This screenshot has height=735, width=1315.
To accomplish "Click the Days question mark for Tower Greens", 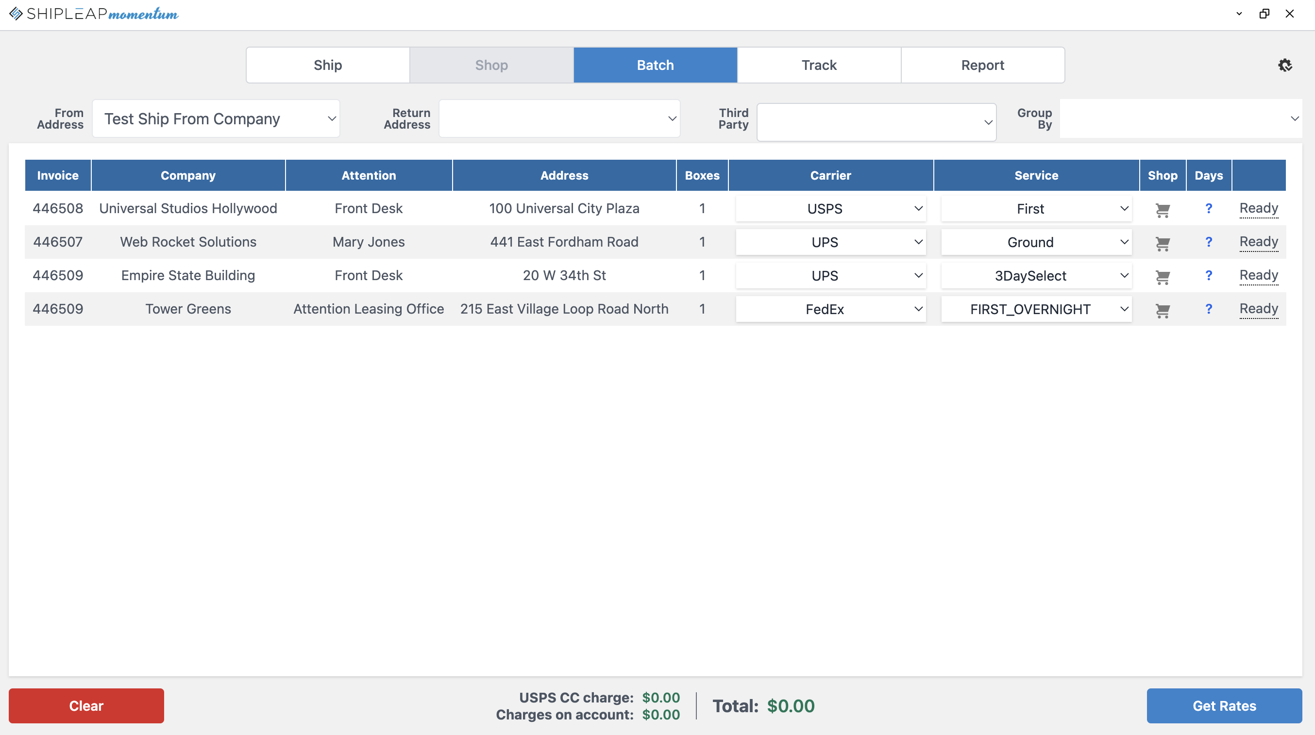I will tap(1208, 309).
